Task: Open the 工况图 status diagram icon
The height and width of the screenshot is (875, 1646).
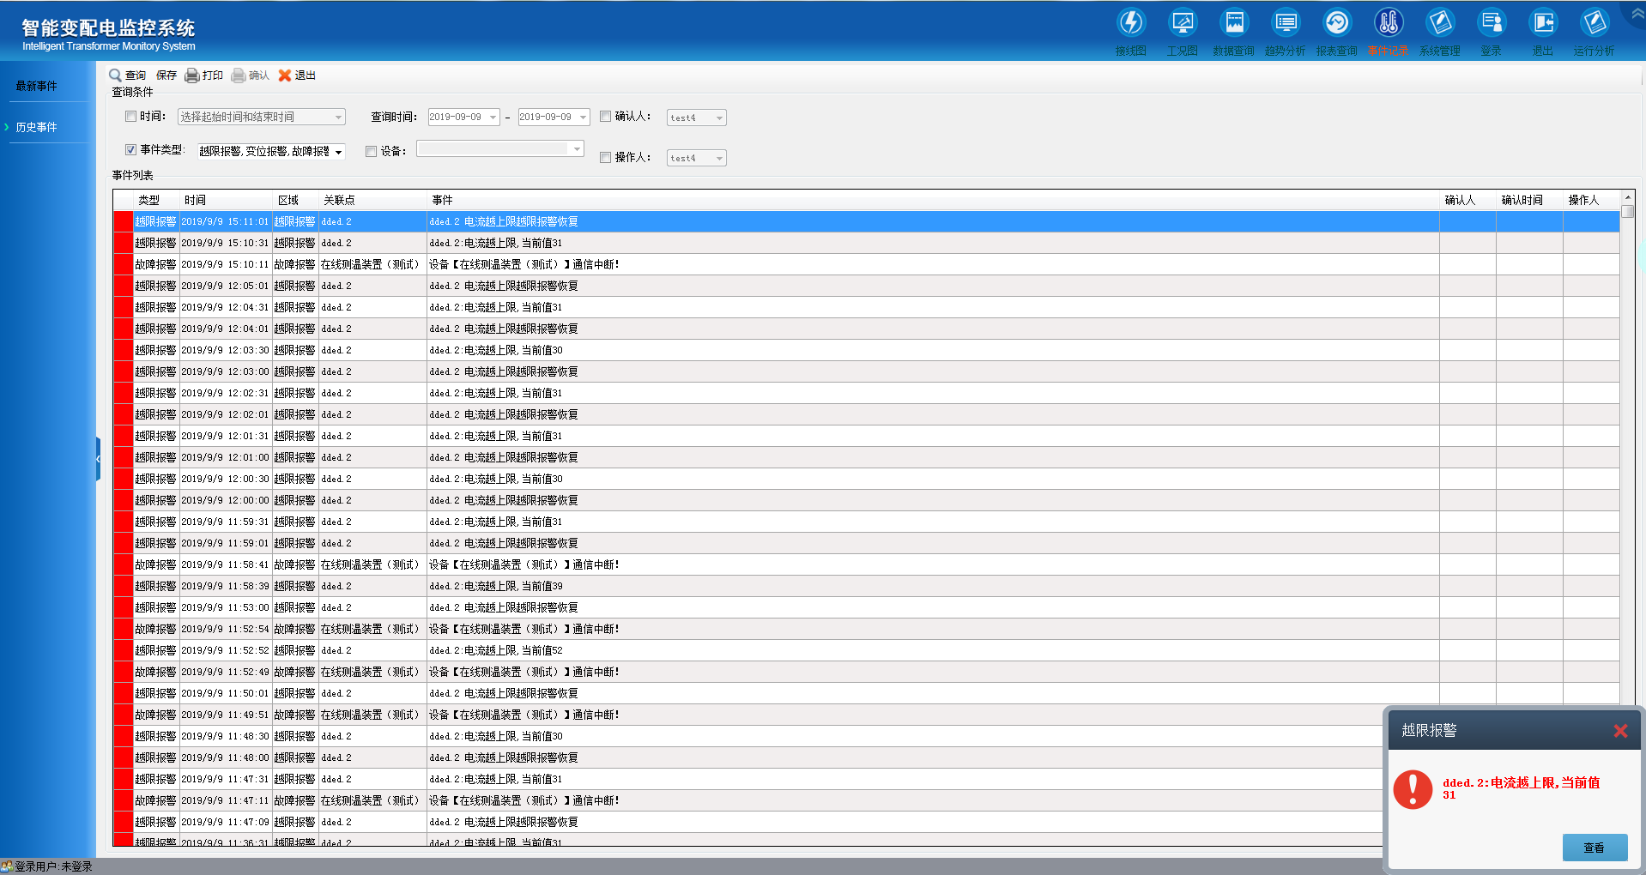Action: pyautogui.click(x=1183, y=22)
